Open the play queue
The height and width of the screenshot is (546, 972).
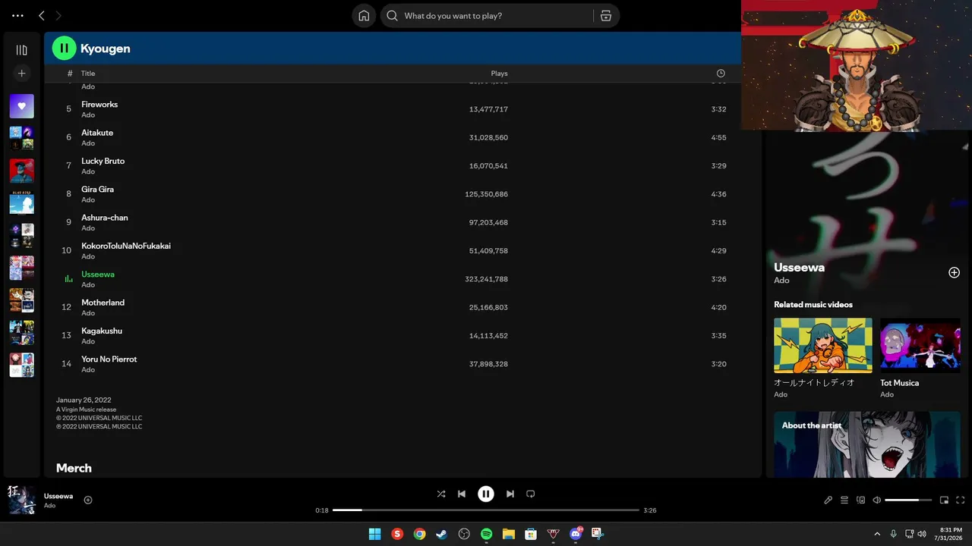pos(844,500)
